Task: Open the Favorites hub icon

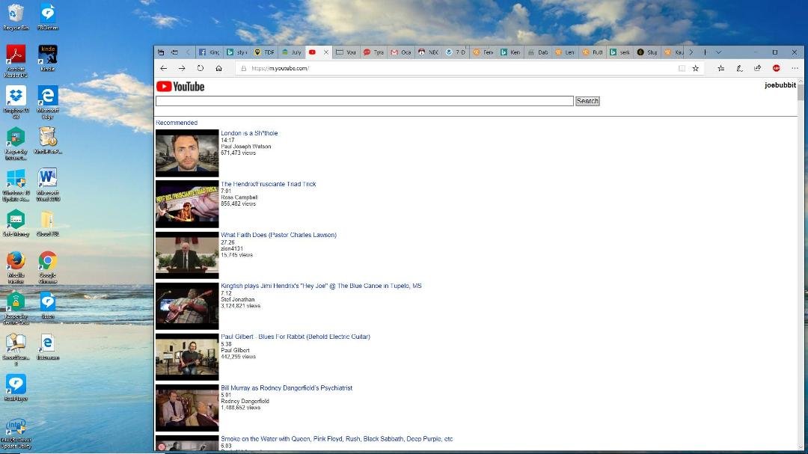Action: click(721, 68)
